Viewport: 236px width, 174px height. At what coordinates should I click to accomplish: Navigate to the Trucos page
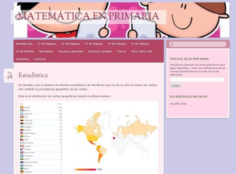(x=122, y=51)
